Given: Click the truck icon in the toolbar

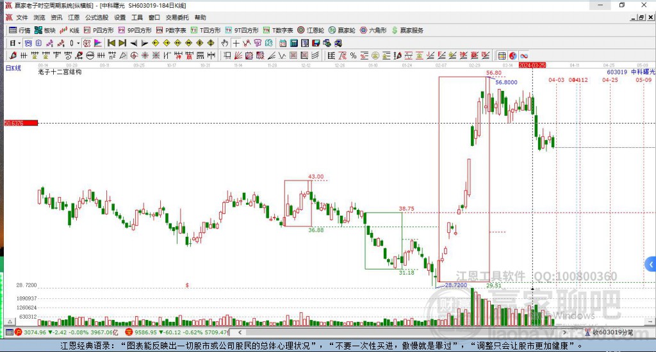Looking at the screenshot, I should [x=338, y=43].
